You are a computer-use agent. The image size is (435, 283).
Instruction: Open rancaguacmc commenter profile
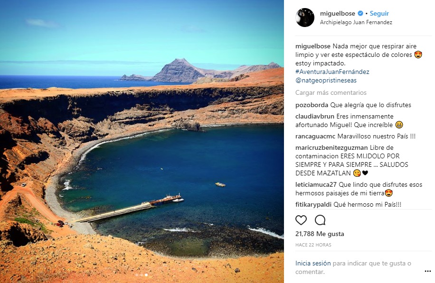pyautogui.click(x=315, y=136)
